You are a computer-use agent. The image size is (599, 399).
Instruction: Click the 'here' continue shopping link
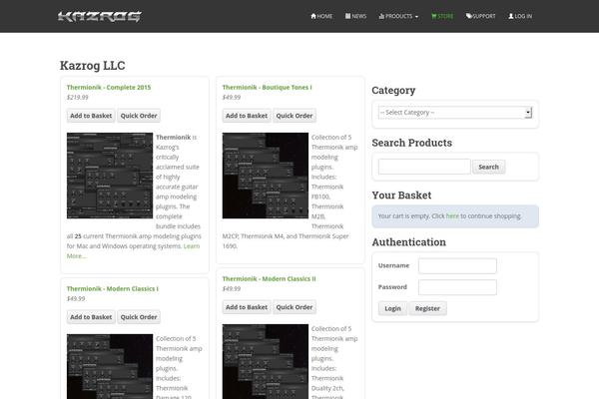452,216
